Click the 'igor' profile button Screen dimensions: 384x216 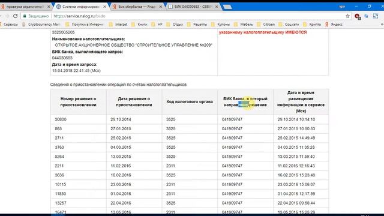pos(342,7)
